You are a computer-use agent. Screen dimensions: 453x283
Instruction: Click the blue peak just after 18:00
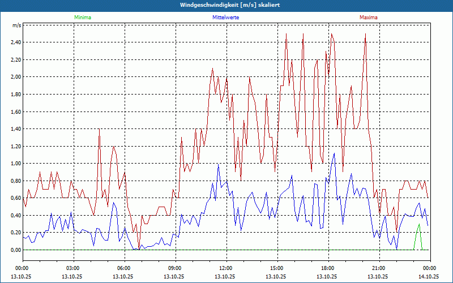pos(334,153)
